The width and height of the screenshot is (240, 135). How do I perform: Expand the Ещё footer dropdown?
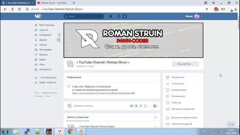click(48, 96)
